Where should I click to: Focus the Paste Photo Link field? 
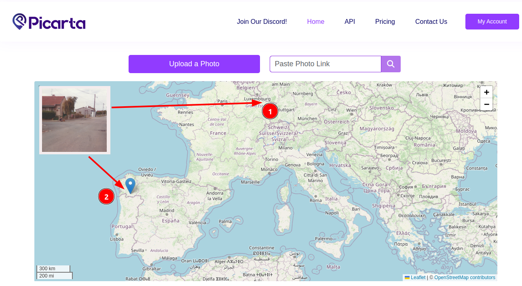(325, 64)
